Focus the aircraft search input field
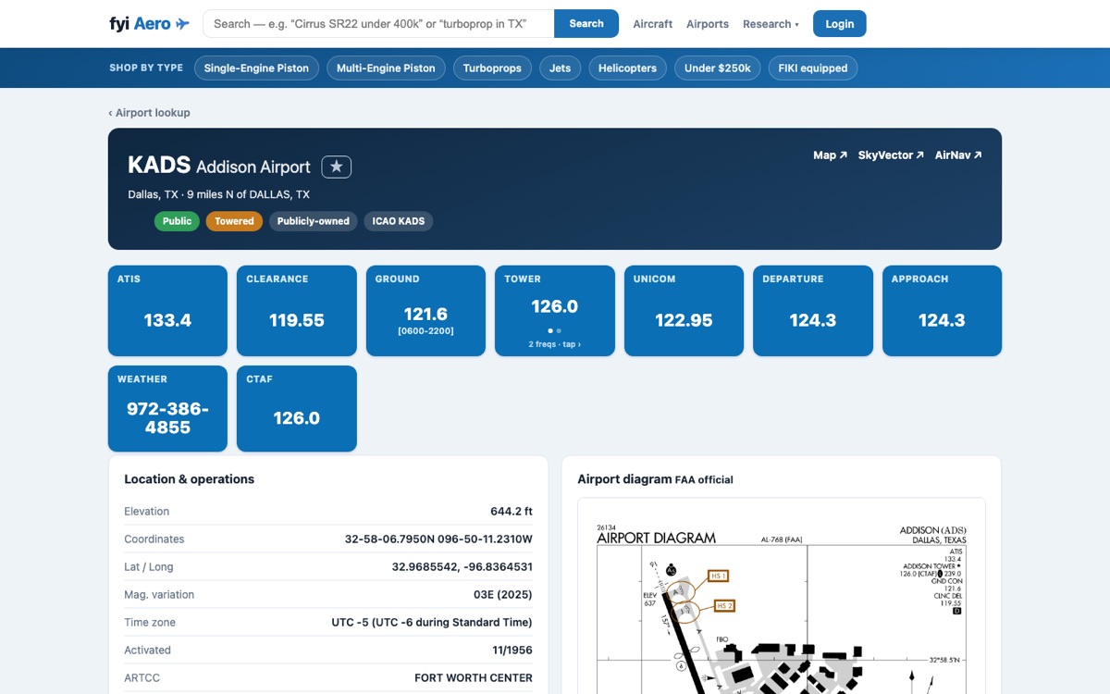 [378, 24]
